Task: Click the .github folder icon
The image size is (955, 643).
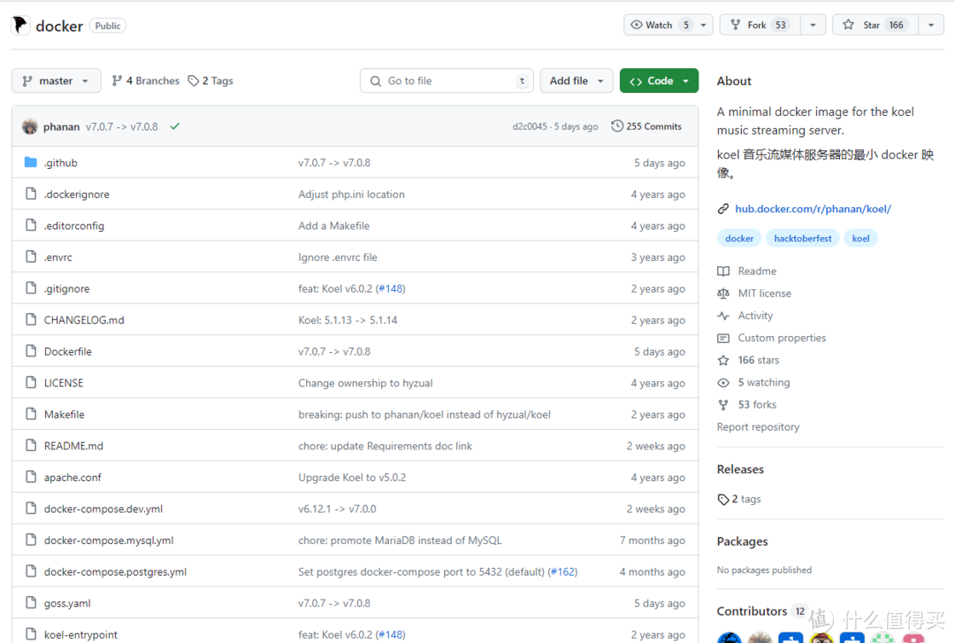Action: pos(31,163)
